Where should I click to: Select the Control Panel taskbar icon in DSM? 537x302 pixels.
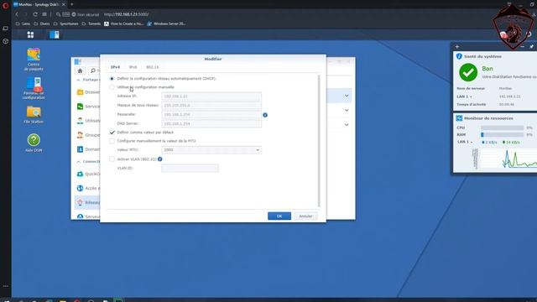[54, 34]
